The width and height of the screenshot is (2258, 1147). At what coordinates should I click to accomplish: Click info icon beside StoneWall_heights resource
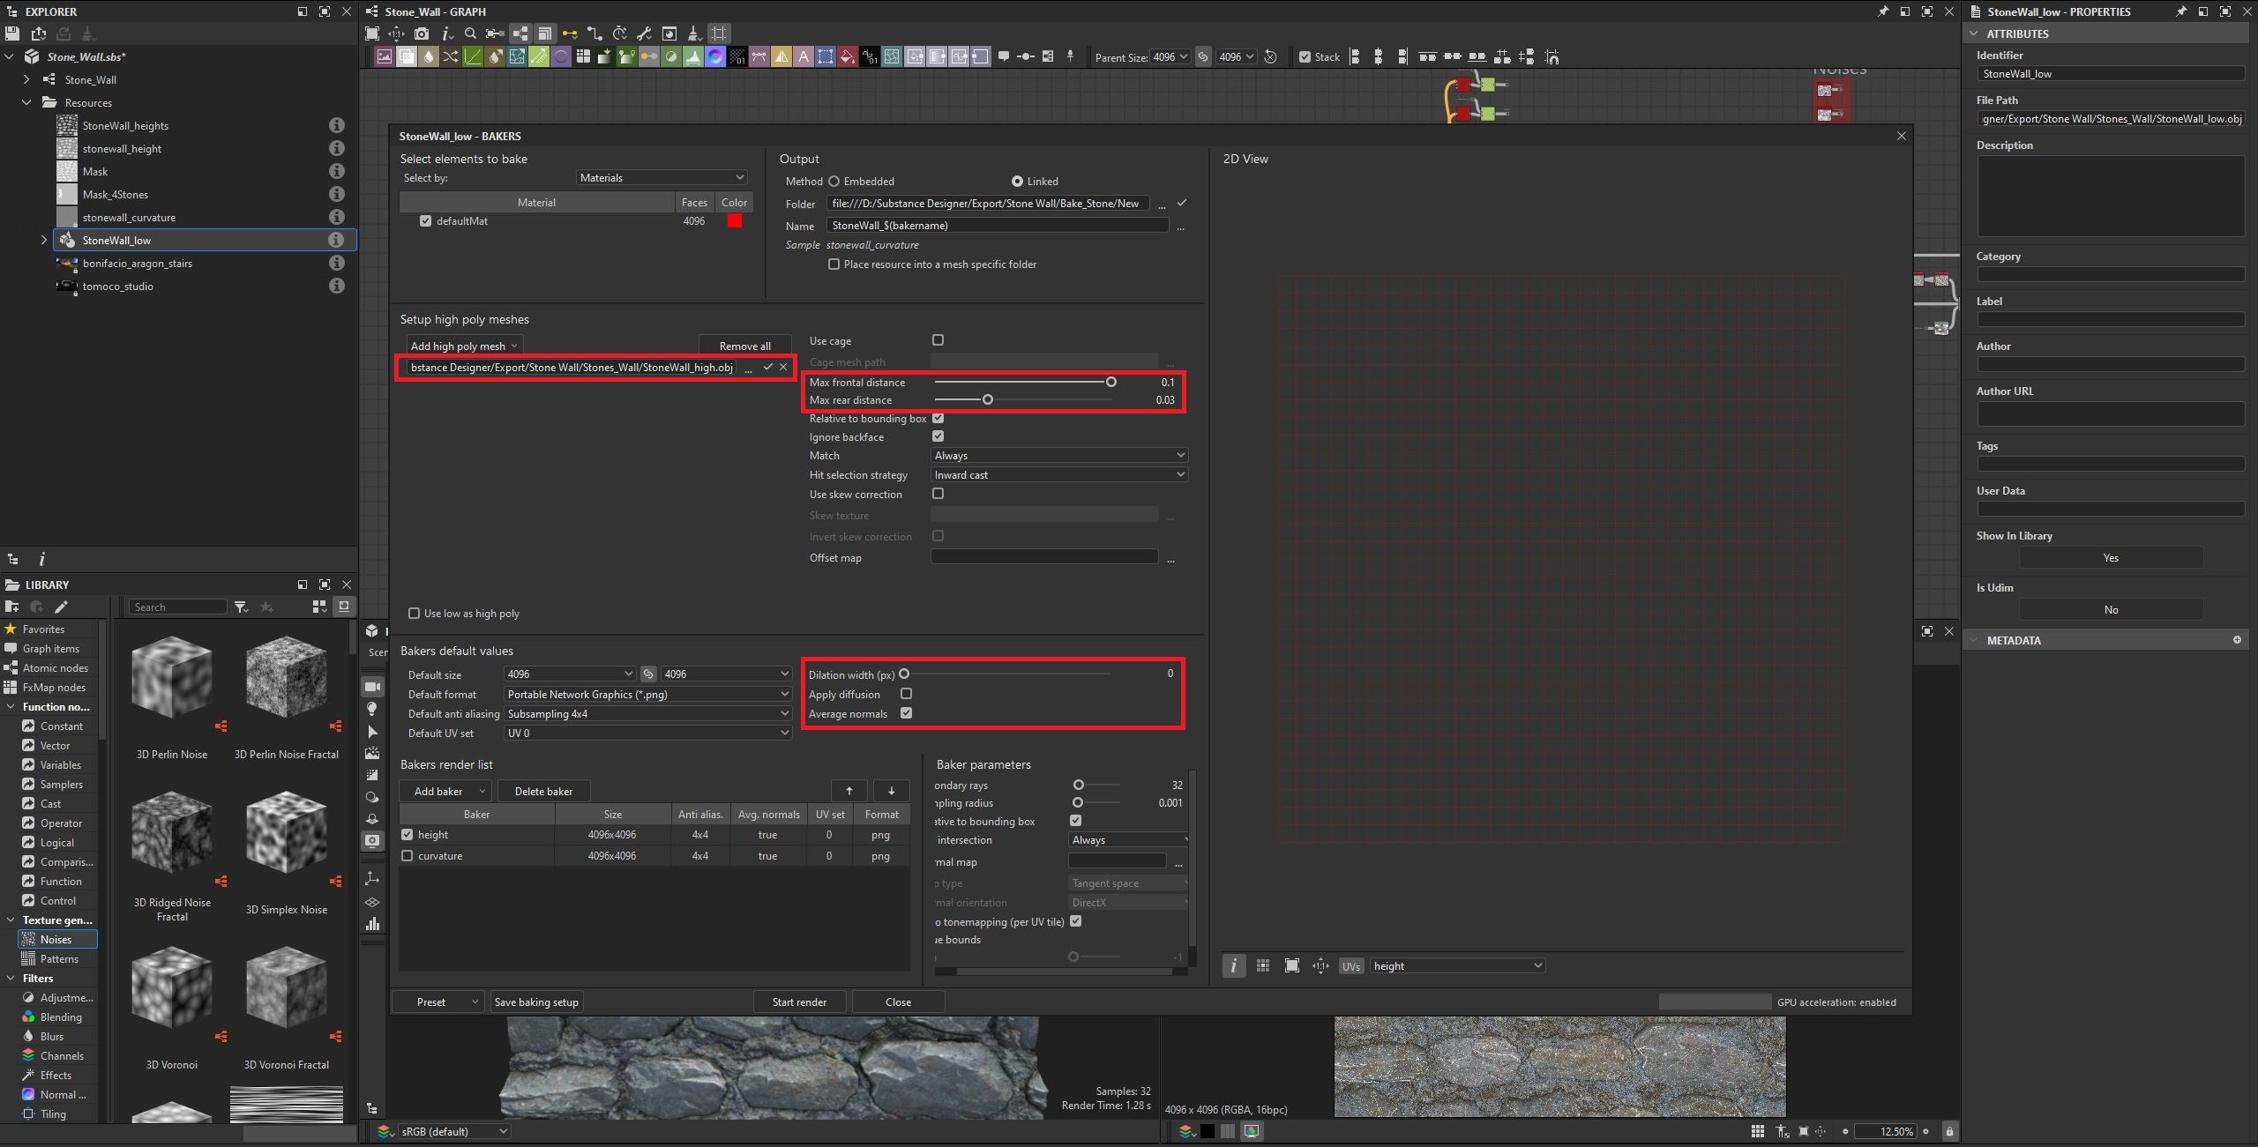coord(336,125)
